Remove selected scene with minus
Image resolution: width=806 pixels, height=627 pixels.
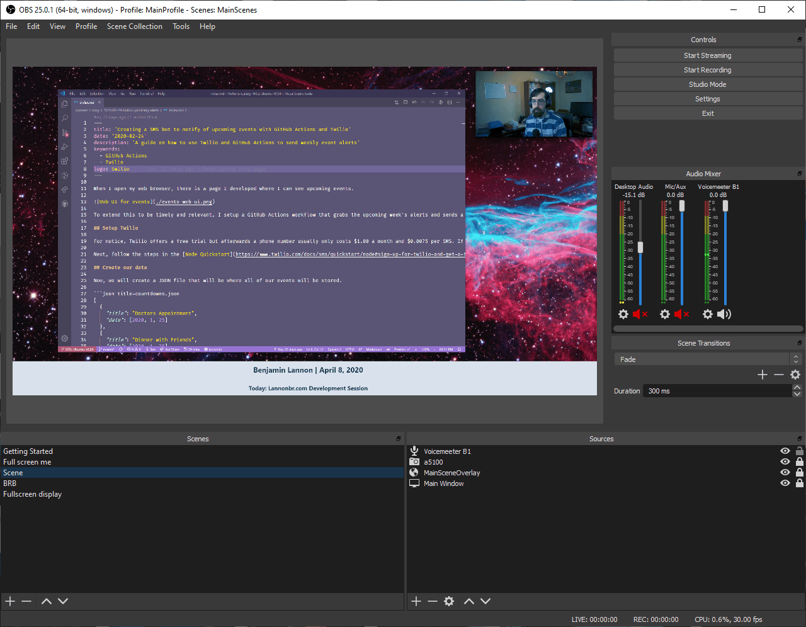(26, 601)
